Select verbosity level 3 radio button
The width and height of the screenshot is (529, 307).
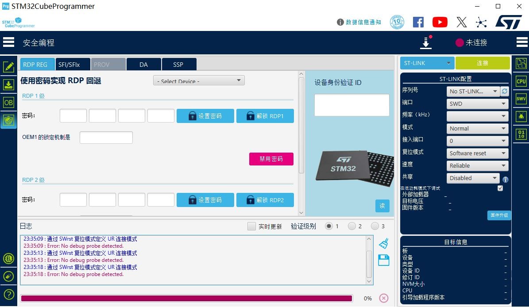pyautogui.click(x=375, y=226)
